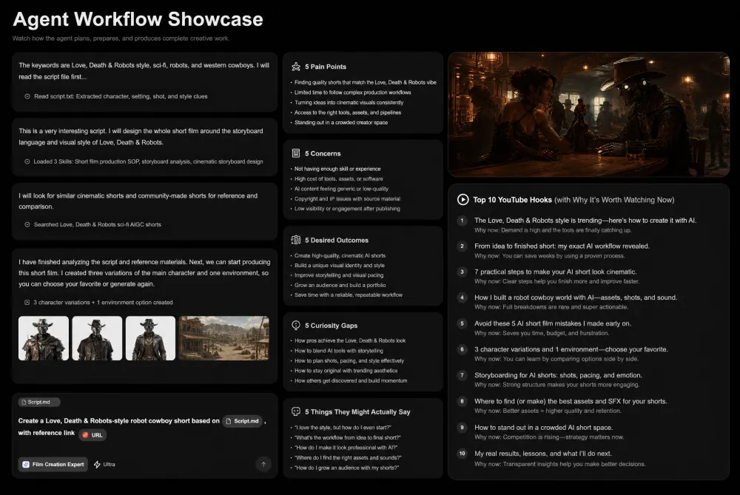The image size is (740, 495).
Task: Open the second robot cowboy character thumbnail
Action: pos(97,338)
